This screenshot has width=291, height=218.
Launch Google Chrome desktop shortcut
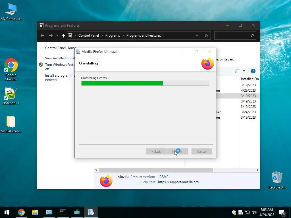click(x=11, y=70)
